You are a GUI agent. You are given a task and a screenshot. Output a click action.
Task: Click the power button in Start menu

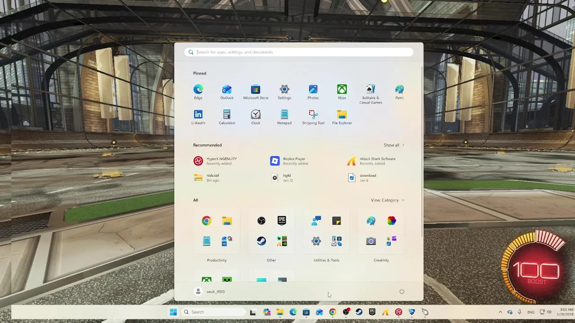click(x=402, y=292)
